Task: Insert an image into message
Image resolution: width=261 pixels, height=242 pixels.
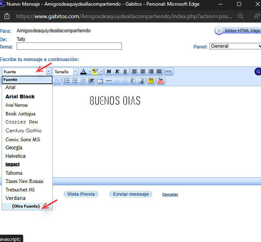Action: tap(141, 81)
